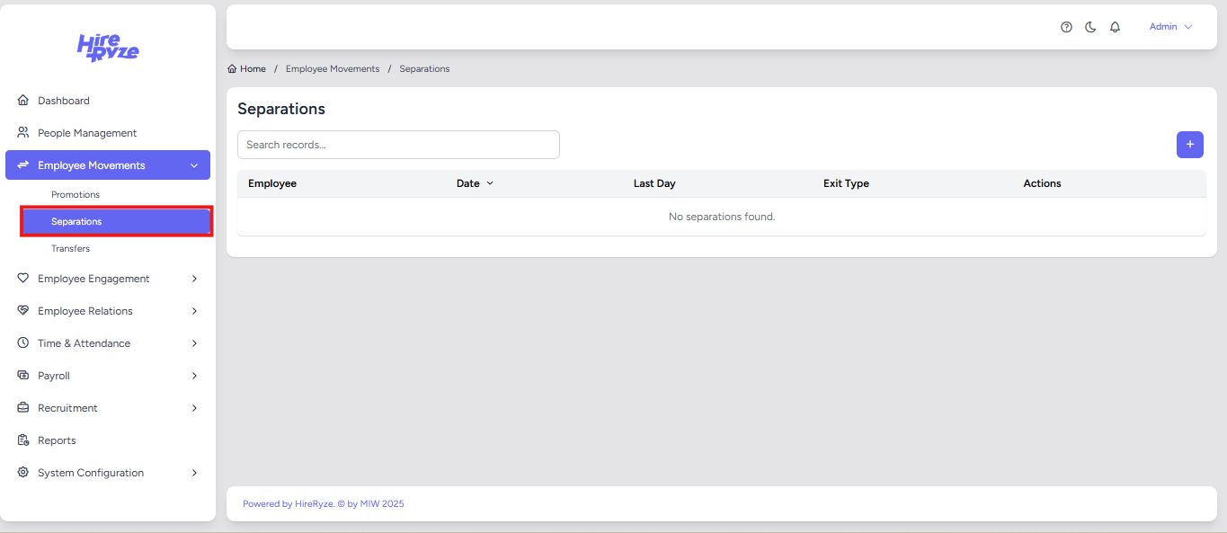The width and height of the screenshot is (1227, 533).
Task: Toggle dark mode with moon icon
Action: tap(1090, 27)
